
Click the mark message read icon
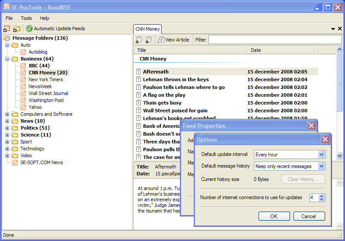pos(139,40)
